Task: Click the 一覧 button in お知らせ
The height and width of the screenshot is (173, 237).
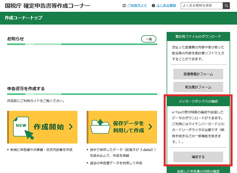Action: coord(149,39)
